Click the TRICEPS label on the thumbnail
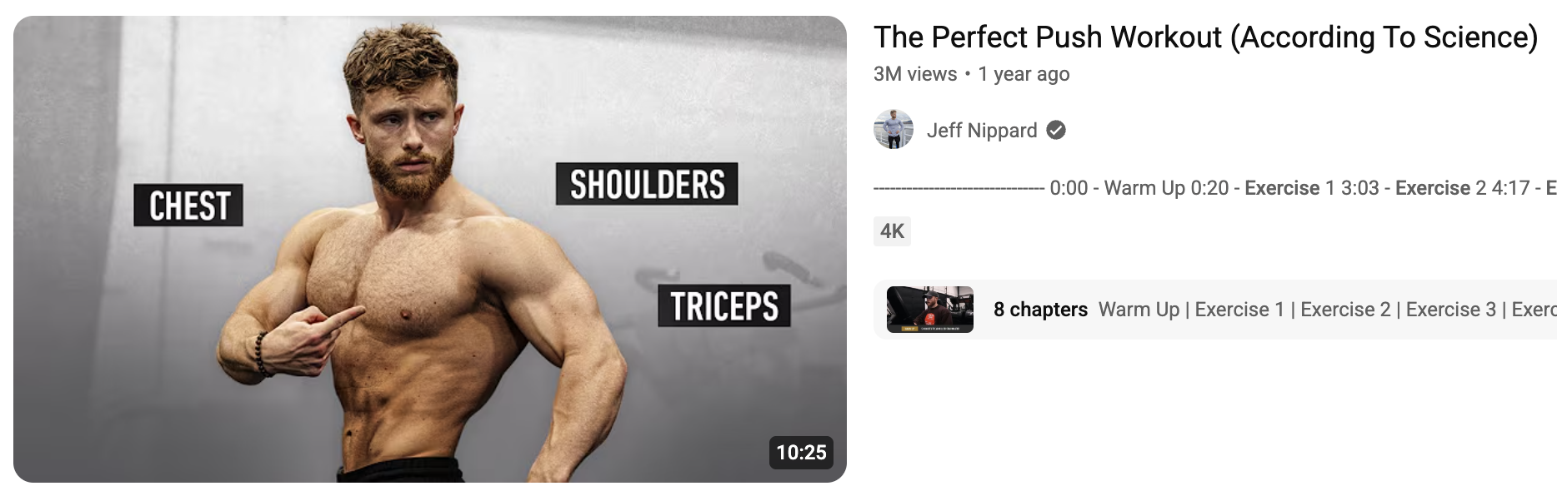 (724, 305)
